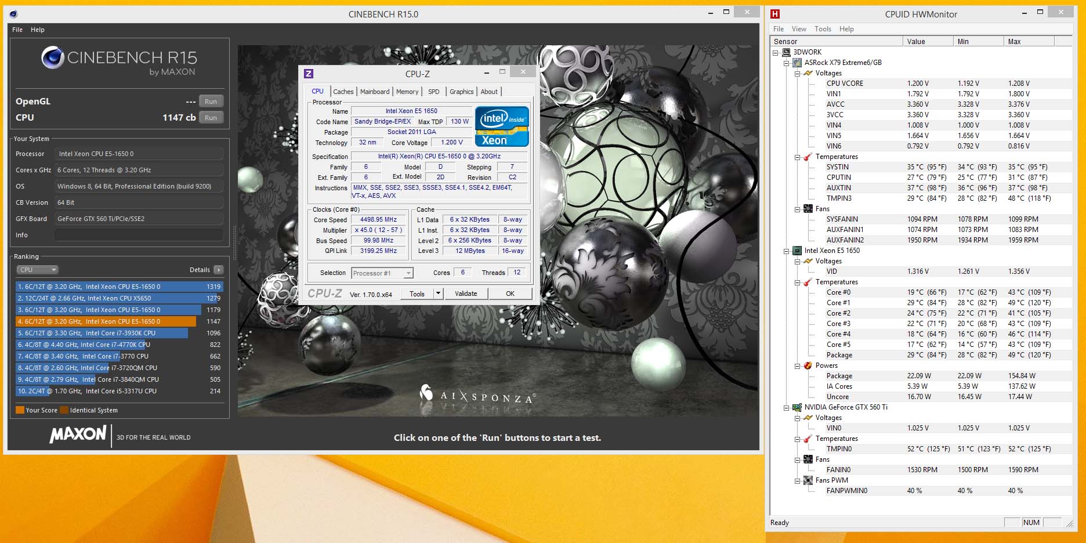Viewport: 1086px width, 543px height.
Task: Click the Max column header in HWMonitor
Action: point(1029,41)
